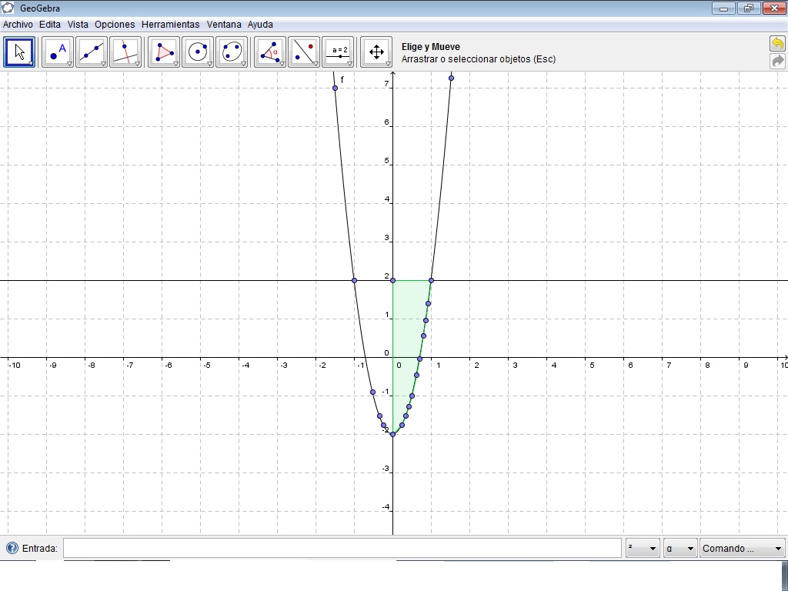Click the Undo arrow icon
The width and height of the screenshot is (788, 591).
(x=777, y=44)
